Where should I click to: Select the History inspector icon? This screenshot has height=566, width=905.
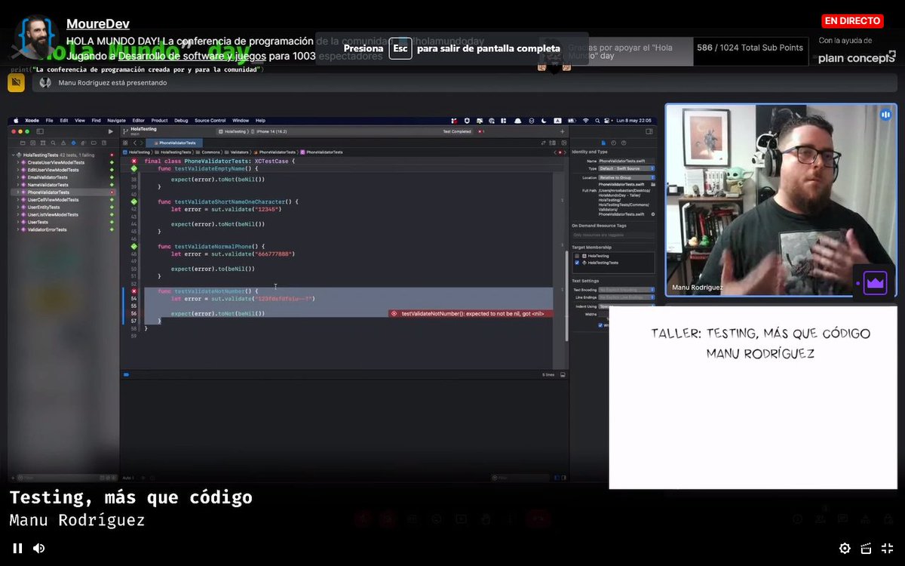point(614,142)
